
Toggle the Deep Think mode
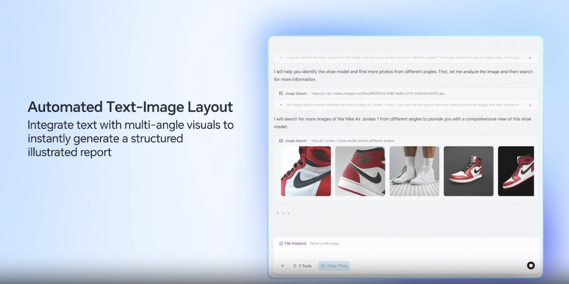tap(334, 265)
